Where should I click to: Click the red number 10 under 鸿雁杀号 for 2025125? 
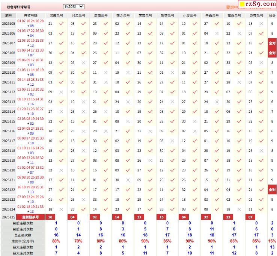click(50, 217)
